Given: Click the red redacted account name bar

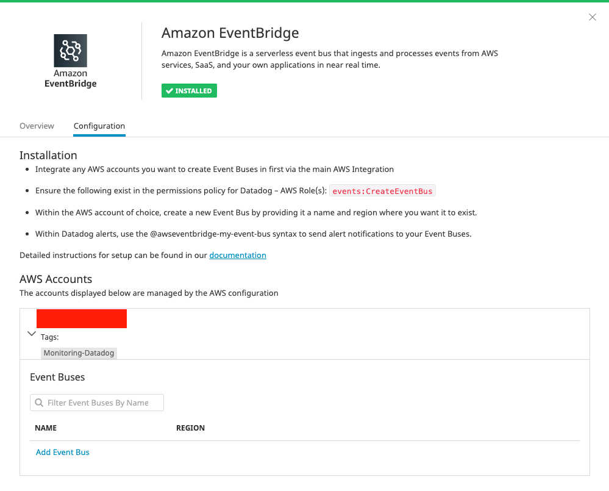Looking at the screenshot, I should click(82, 318).
